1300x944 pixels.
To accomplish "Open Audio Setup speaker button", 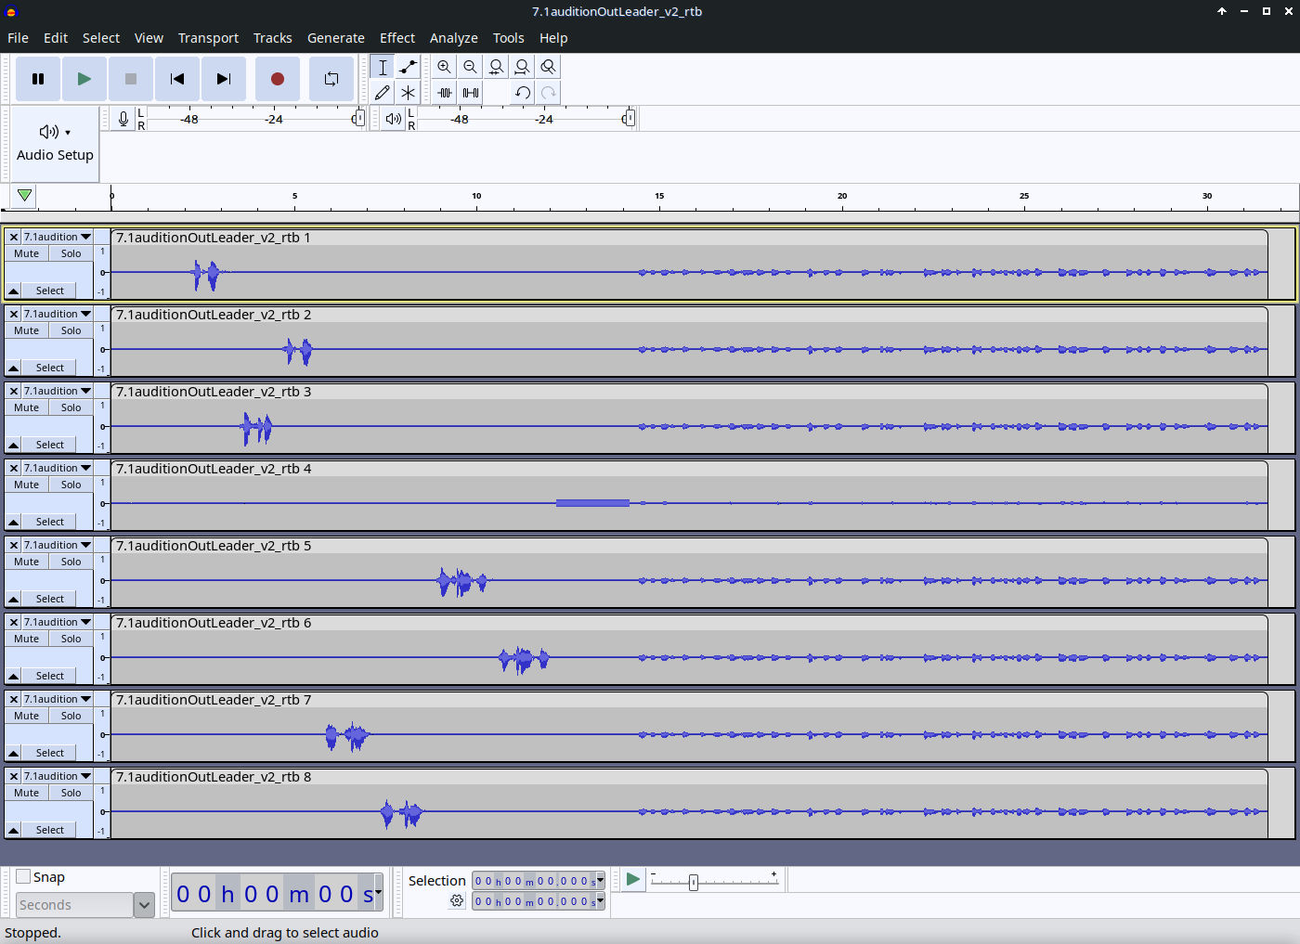I will [x=55, y=143].
